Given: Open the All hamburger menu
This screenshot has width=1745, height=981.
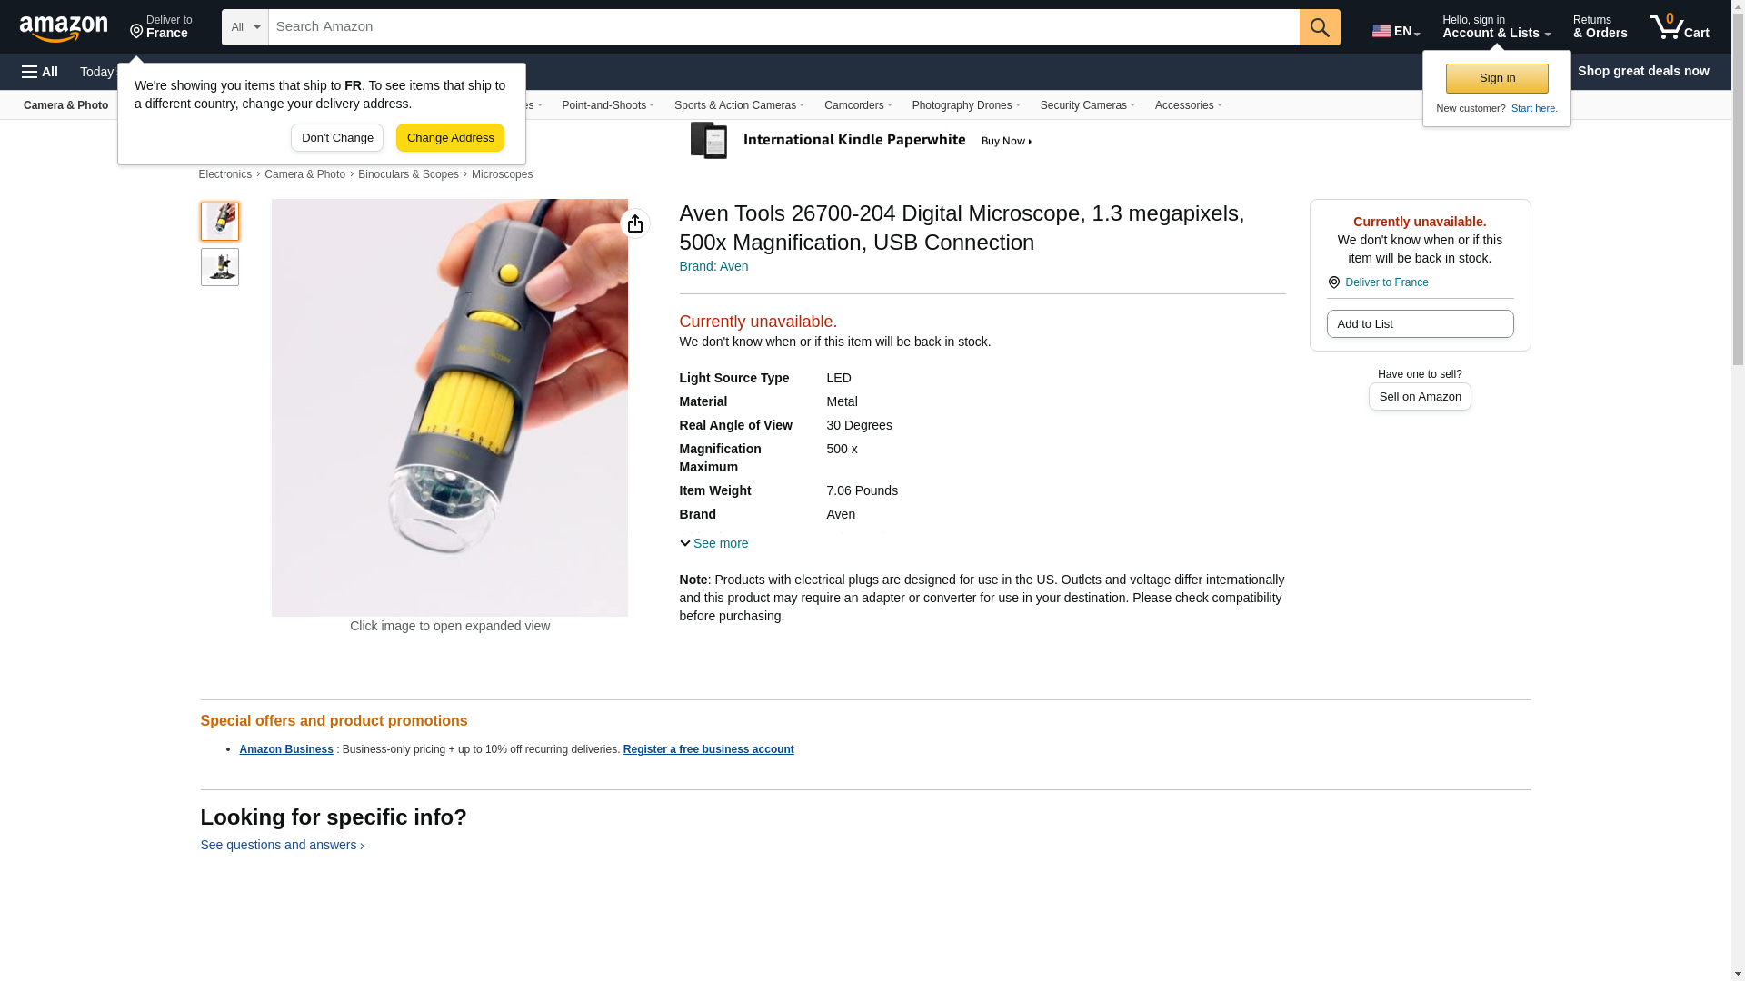Looking at the screenshot, I should coord(40,72).
